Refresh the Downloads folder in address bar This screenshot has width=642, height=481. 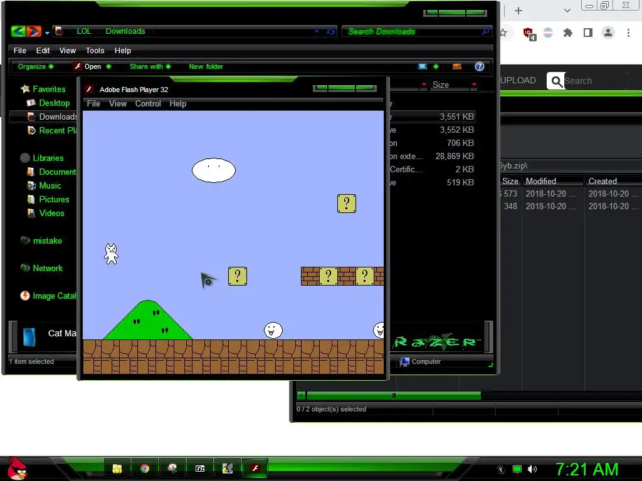coord(330,31)
